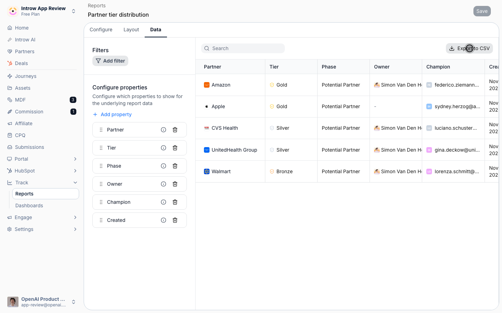Image resolution: width=502 pixels, height=313 pixels.
Task: Collapse the Track sidebar section
Action: 75,183
